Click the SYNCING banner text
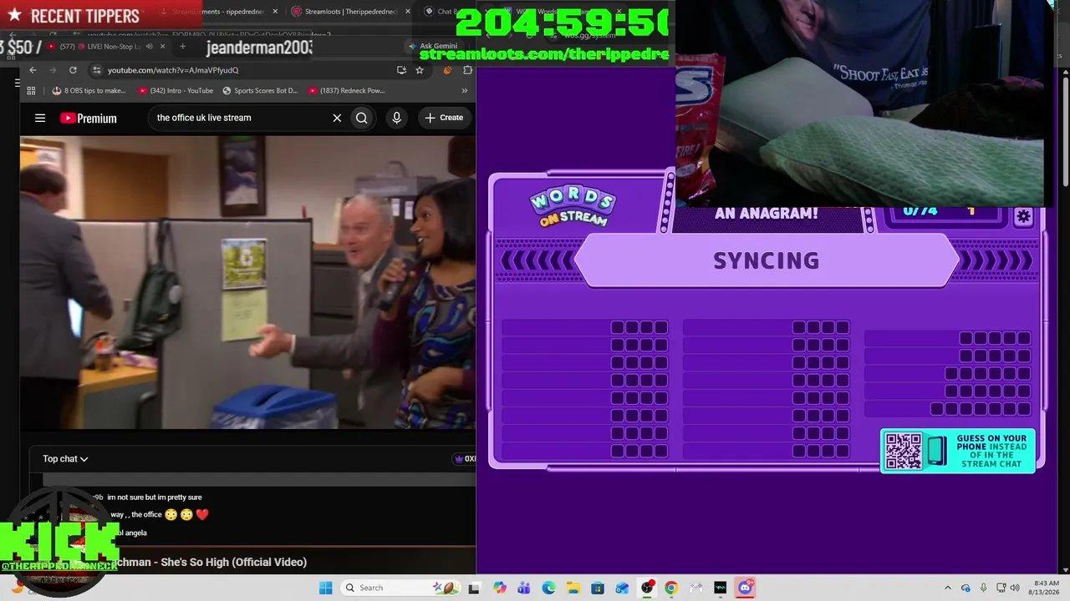The width and height of the screenshot is (1070, 601). pyautogui.click(x=766, y=260)
